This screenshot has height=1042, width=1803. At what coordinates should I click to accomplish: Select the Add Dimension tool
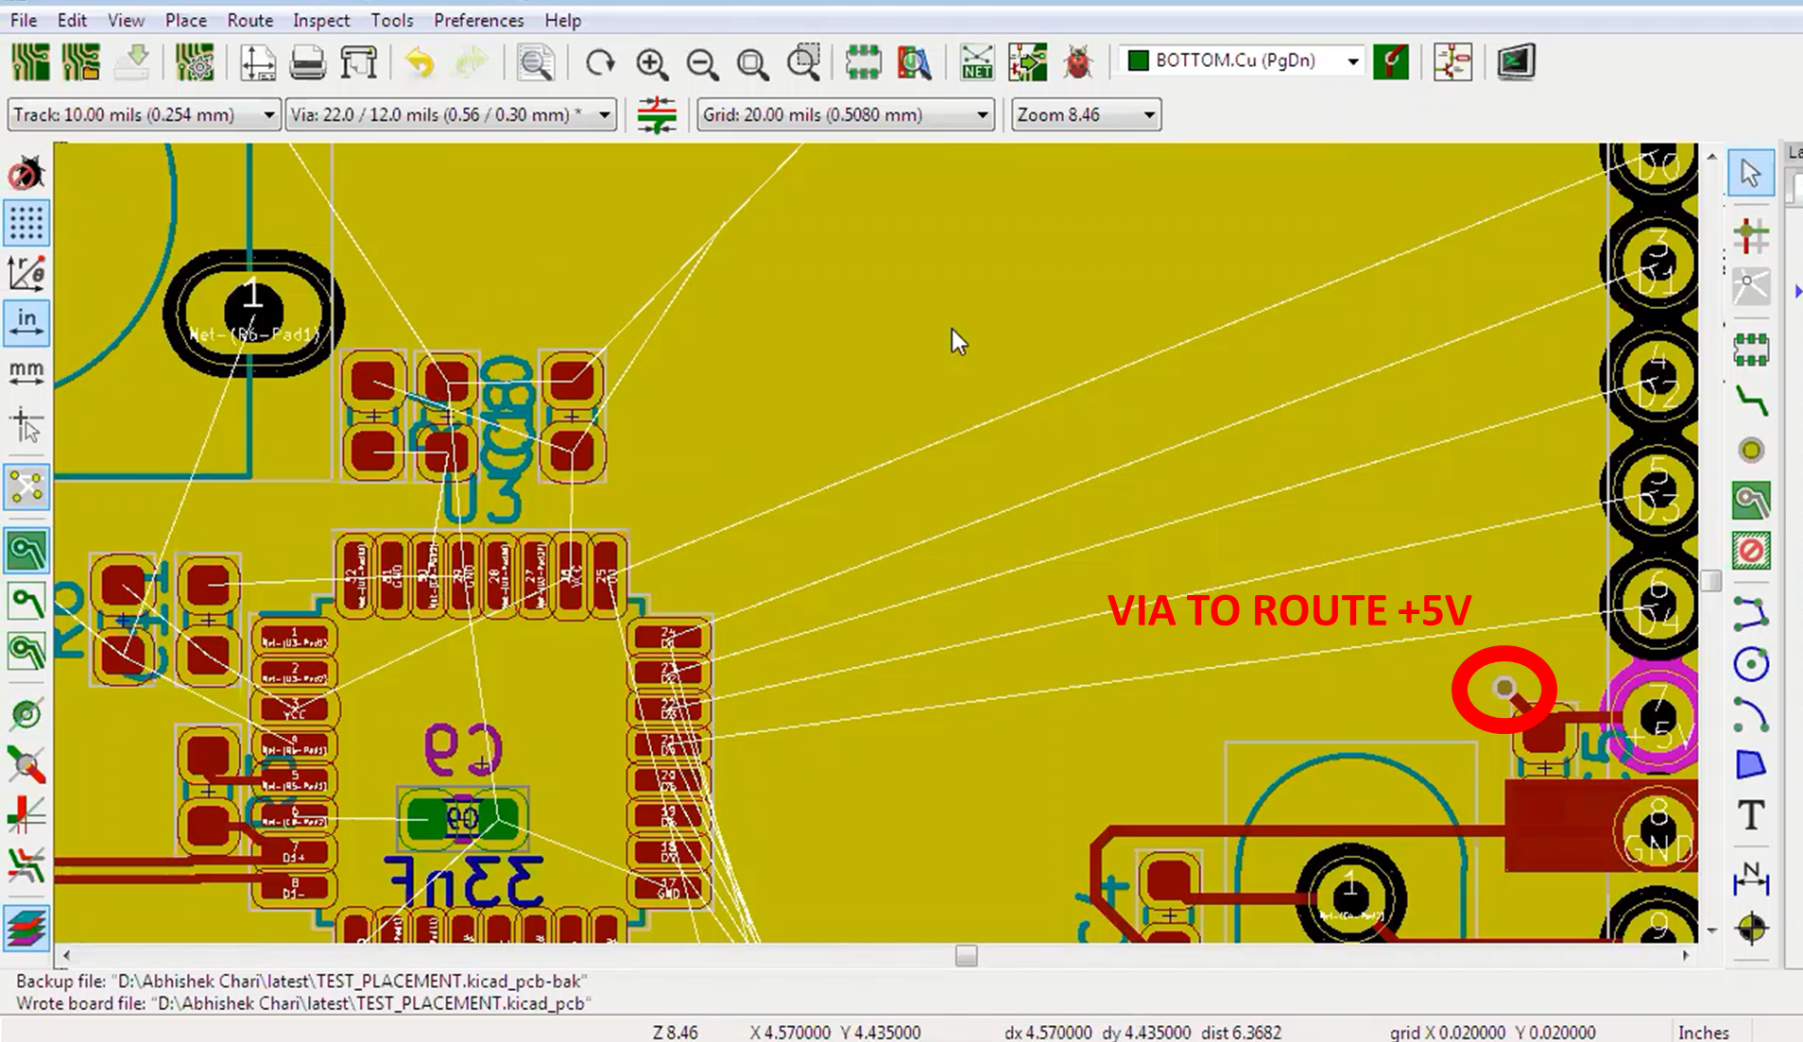1751,878
